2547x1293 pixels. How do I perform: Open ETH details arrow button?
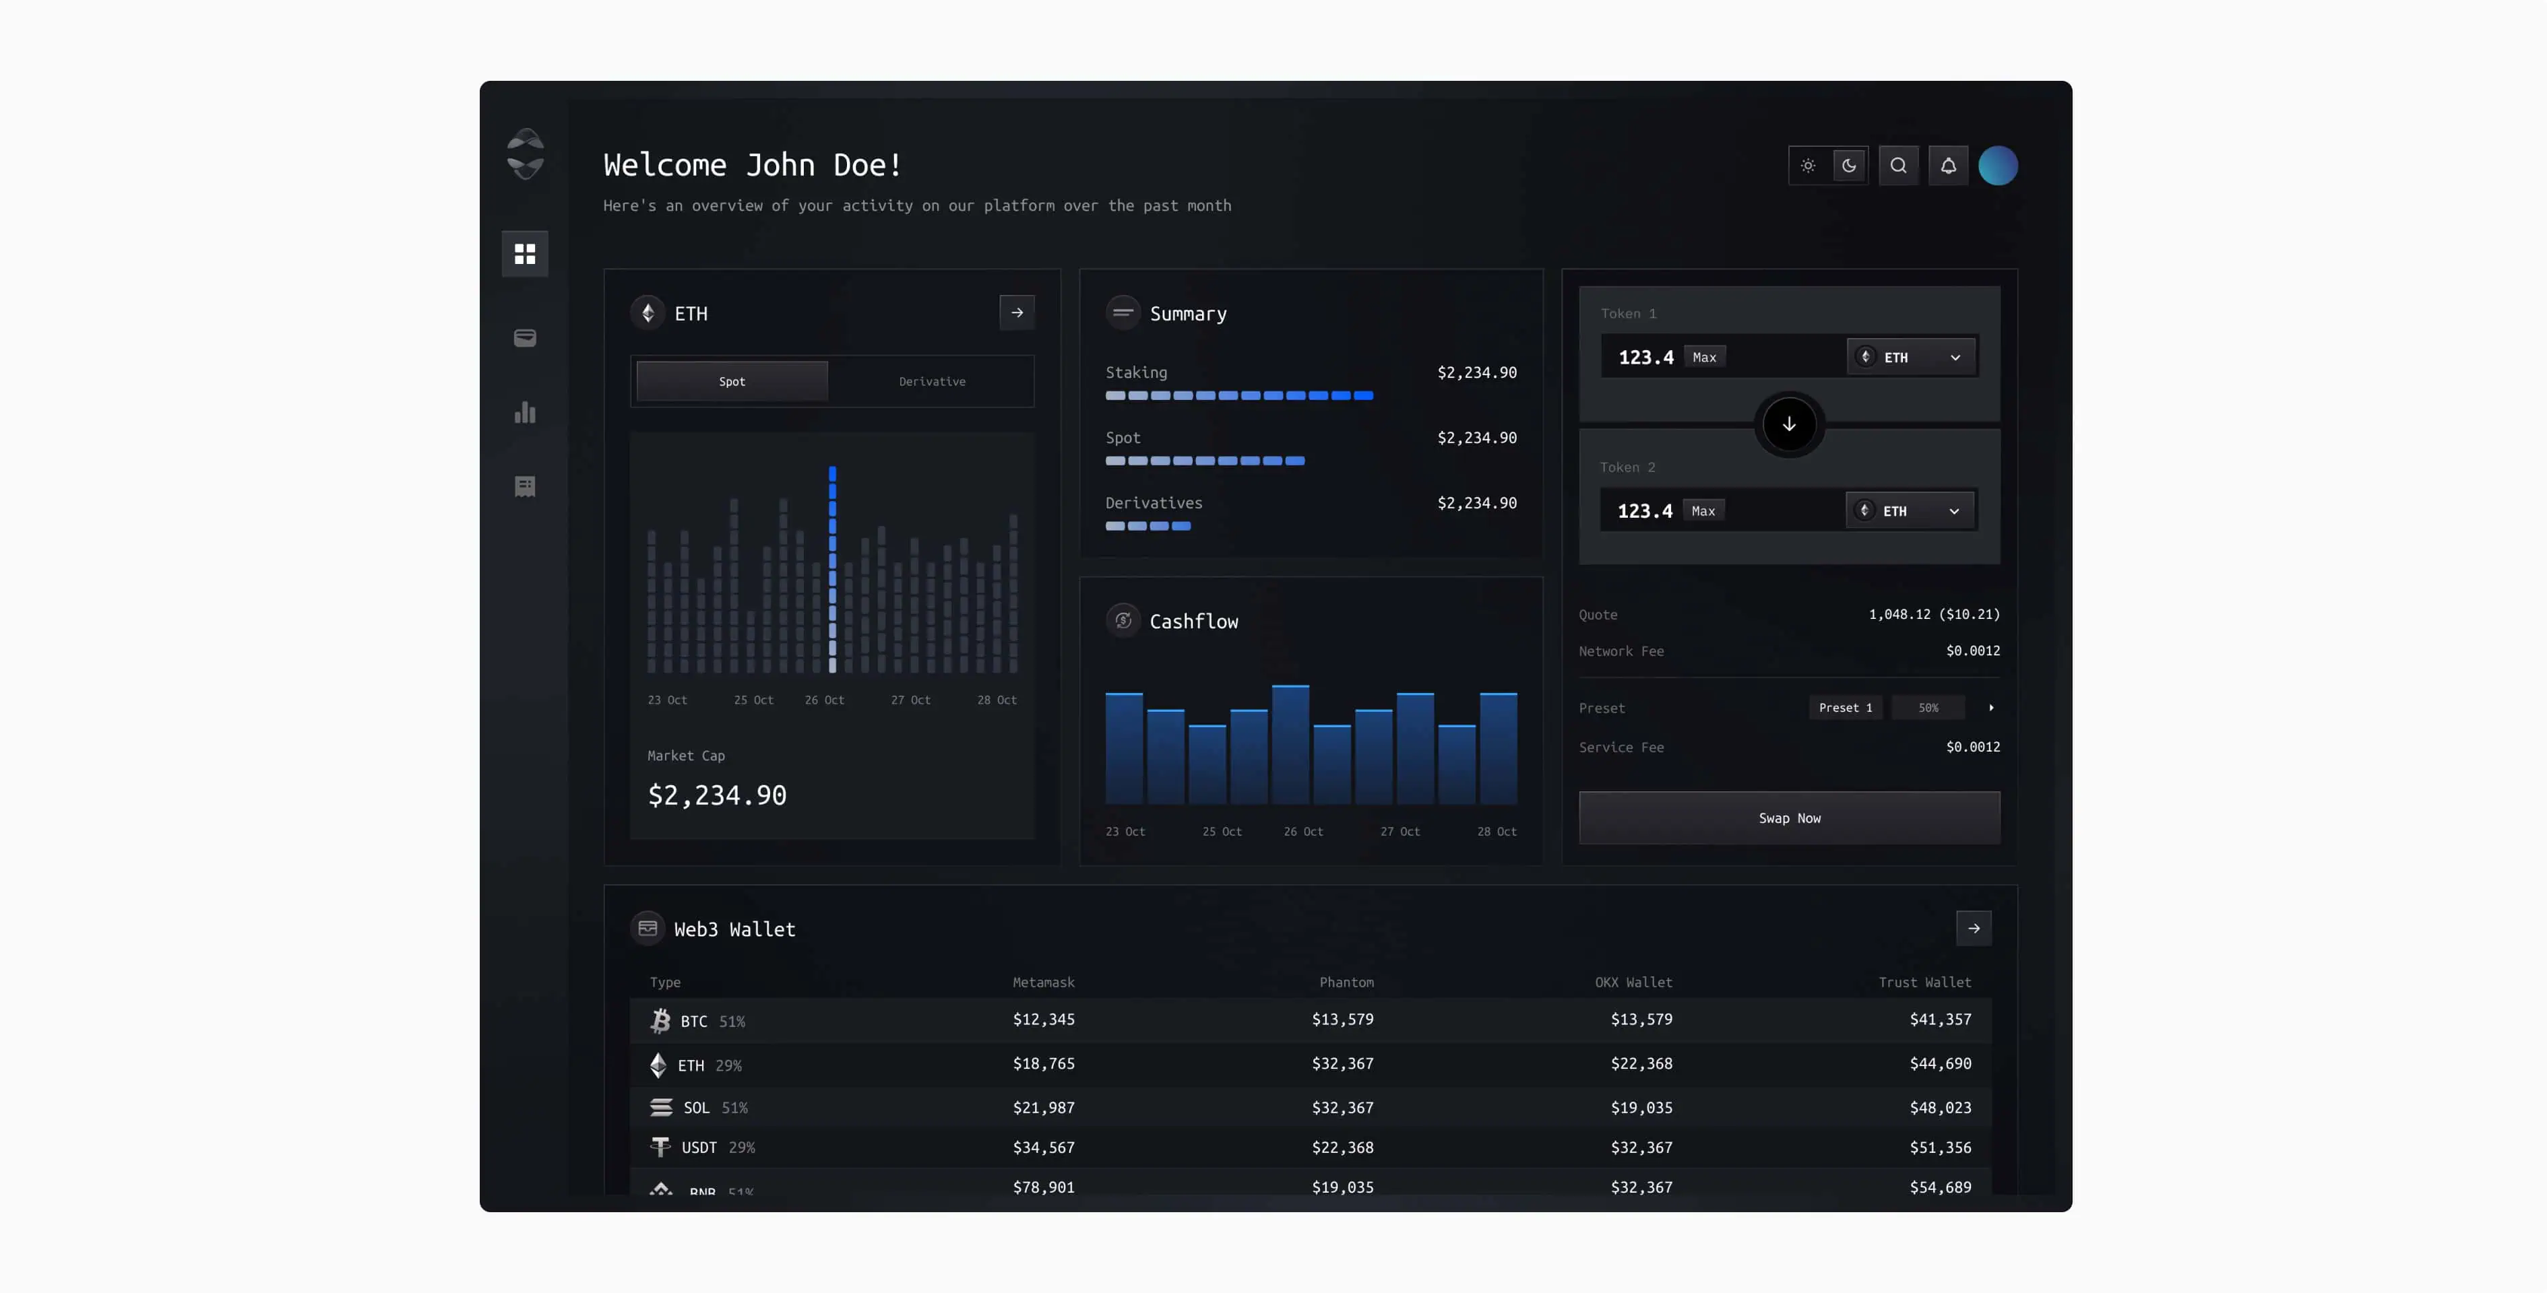1016,312
